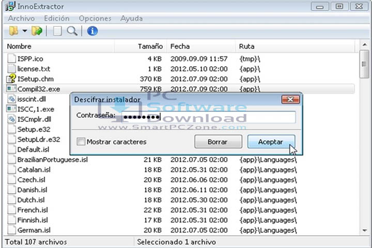
Task: Click the German.isl file icon
Action: click(11, 230)
